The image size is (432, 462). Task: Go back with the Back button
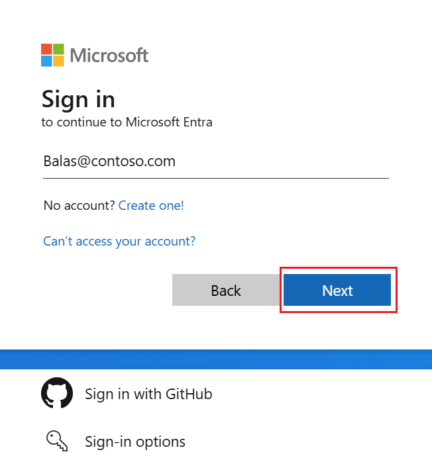tap(226, 290)
